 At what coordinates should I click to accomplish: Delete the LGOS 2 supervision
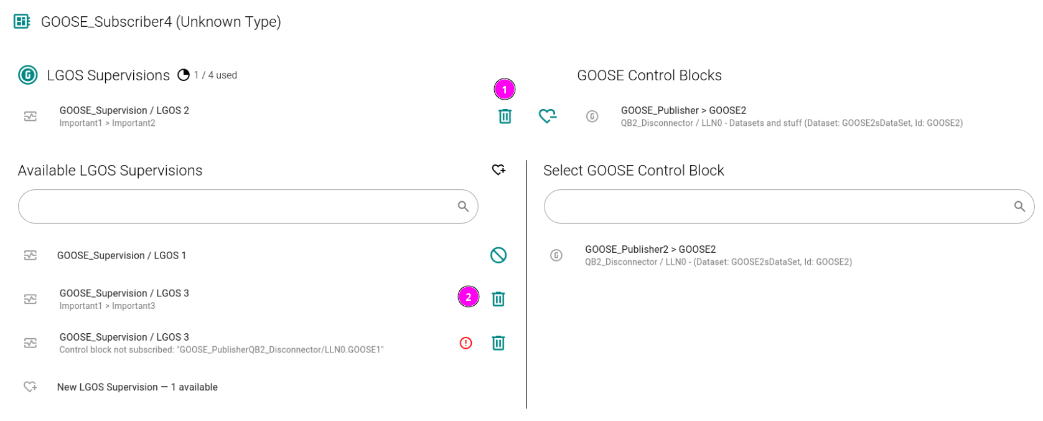505,116
